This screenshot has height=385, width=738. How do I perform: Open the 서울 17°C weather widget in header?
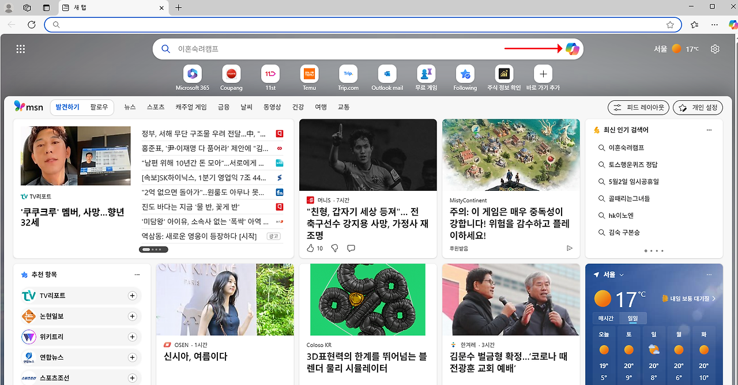point(676,49)
